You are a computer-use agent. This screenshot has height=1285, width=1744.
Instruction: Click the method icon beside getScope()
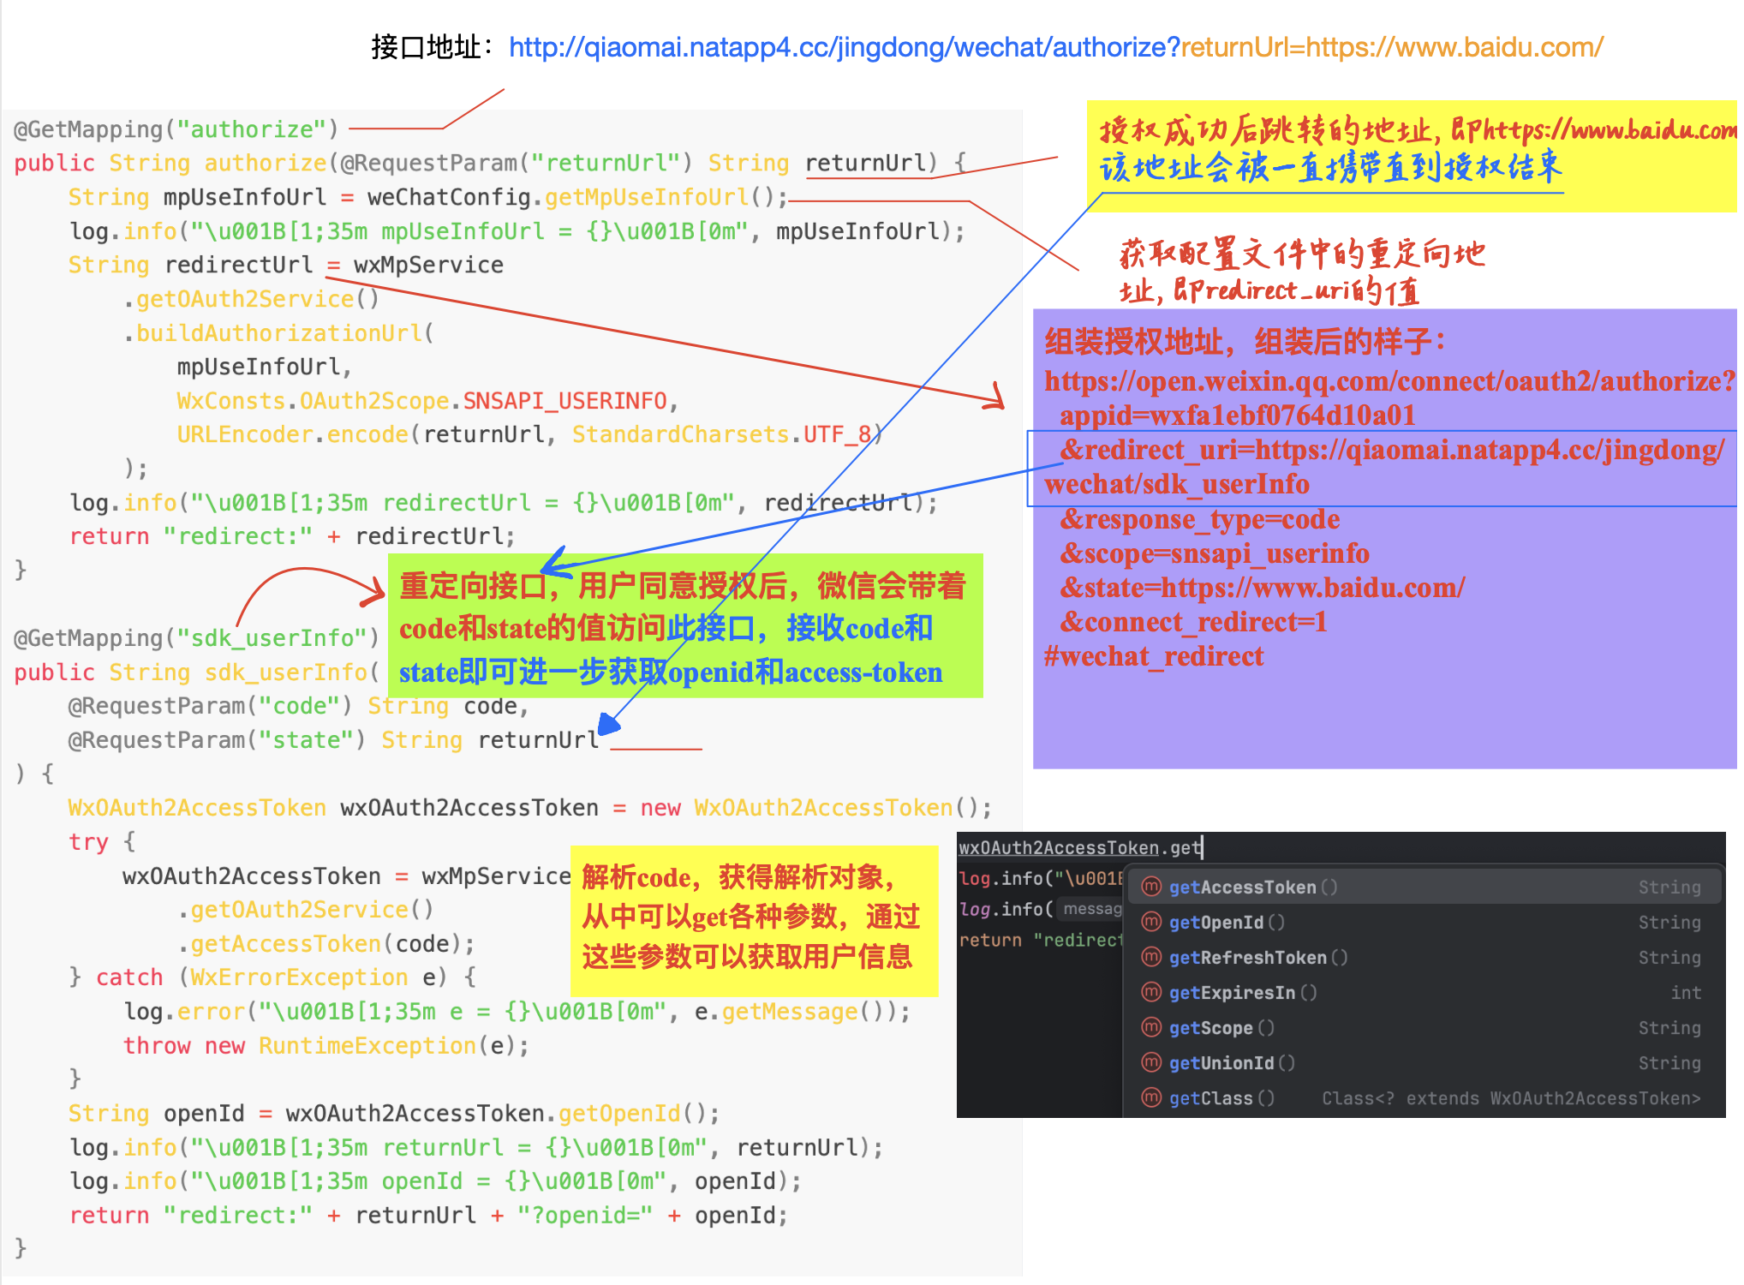pyautogui.click(x=1152, y=1027)
